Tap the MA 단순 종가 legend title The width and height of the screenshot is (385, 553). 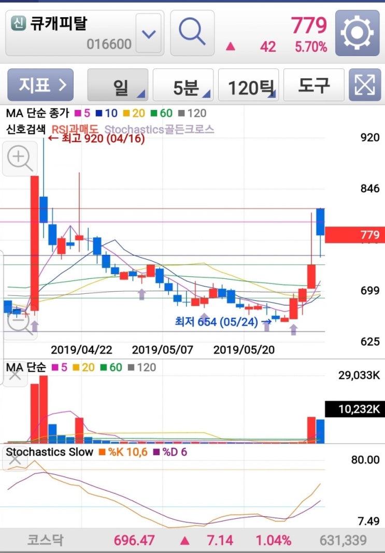tap(37, 113)
